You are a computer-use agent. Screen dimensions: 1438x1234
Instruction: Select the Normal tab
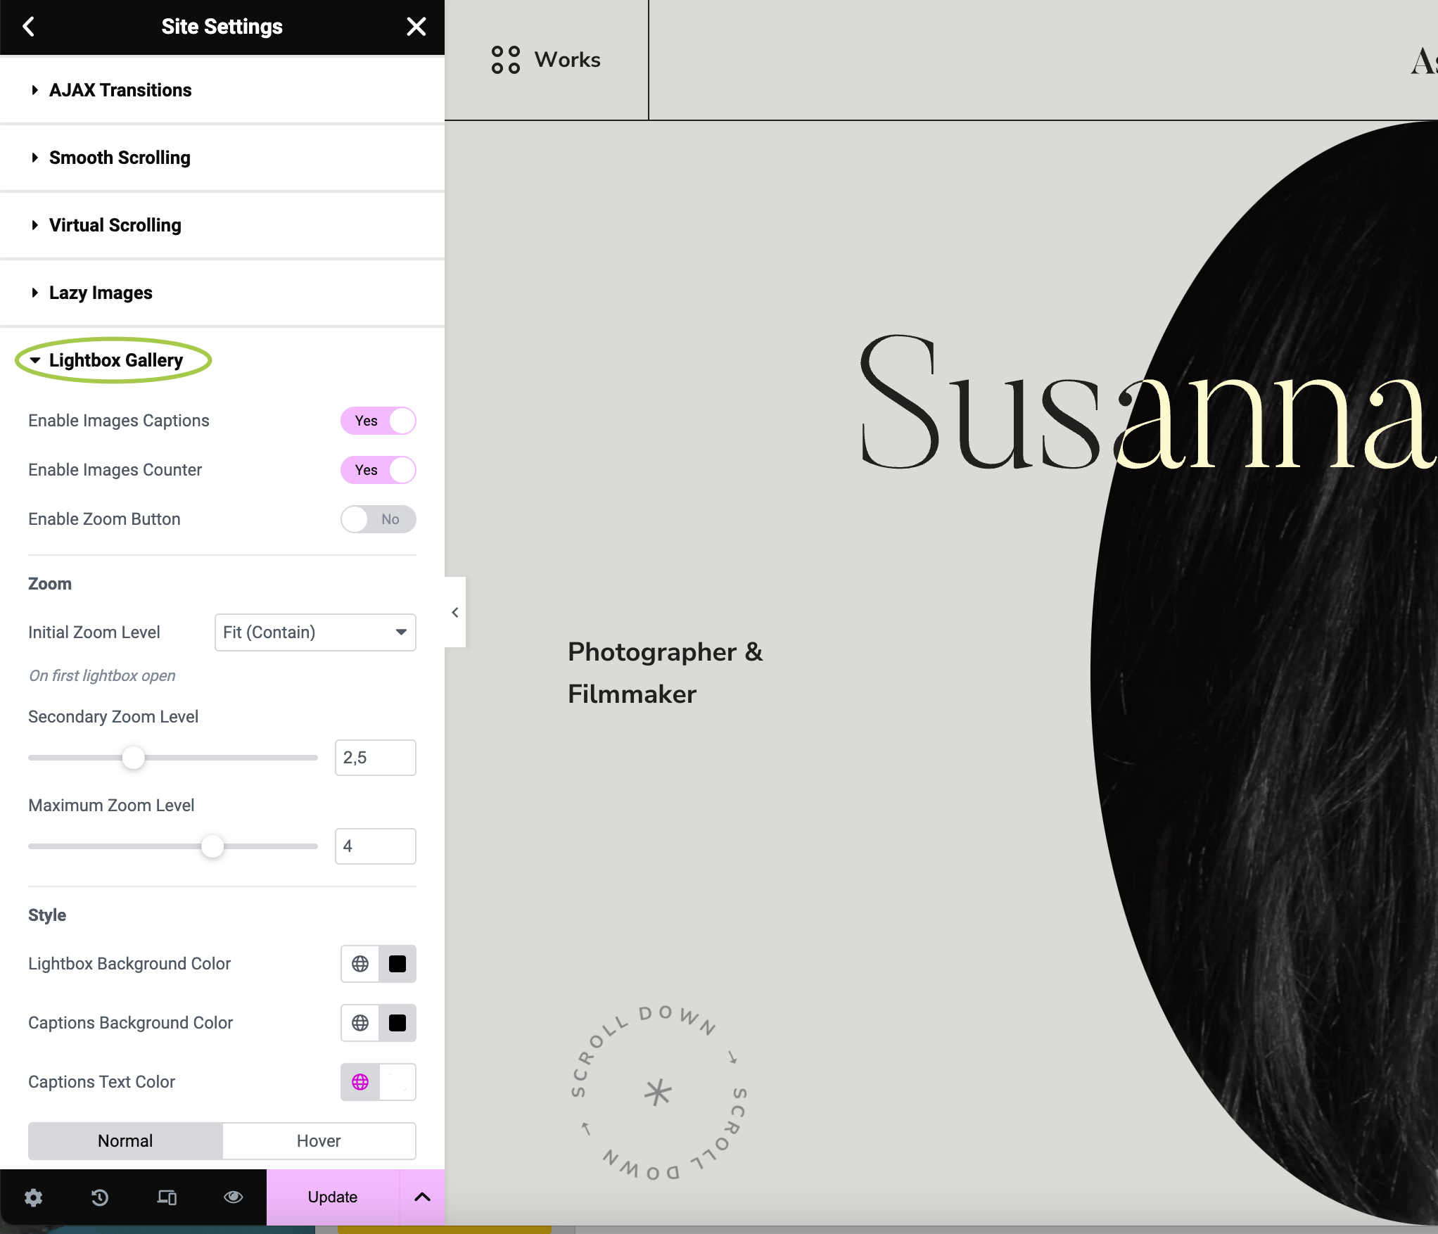coord(125,1141)
